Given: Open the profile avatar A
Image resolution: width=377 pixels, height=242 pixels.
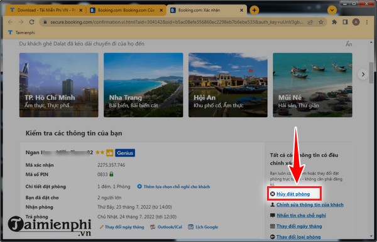Looking at the screenshot, I should pyautogui.click(x=356, y=22).
